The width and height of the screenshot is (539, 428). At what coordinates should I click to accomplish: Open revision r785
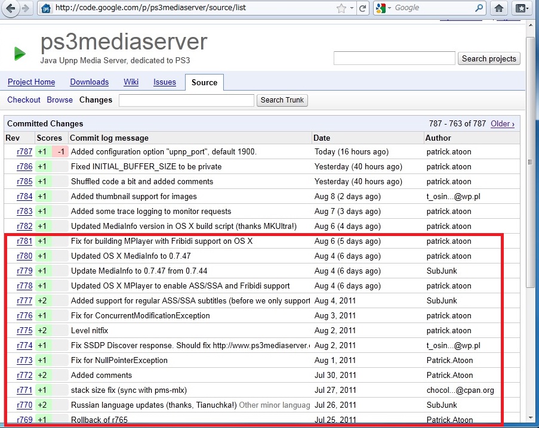click(24, 182)
